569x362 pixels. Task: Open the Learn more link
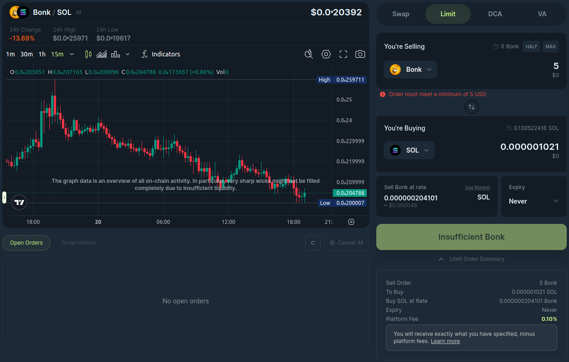[x=445, y=341]
